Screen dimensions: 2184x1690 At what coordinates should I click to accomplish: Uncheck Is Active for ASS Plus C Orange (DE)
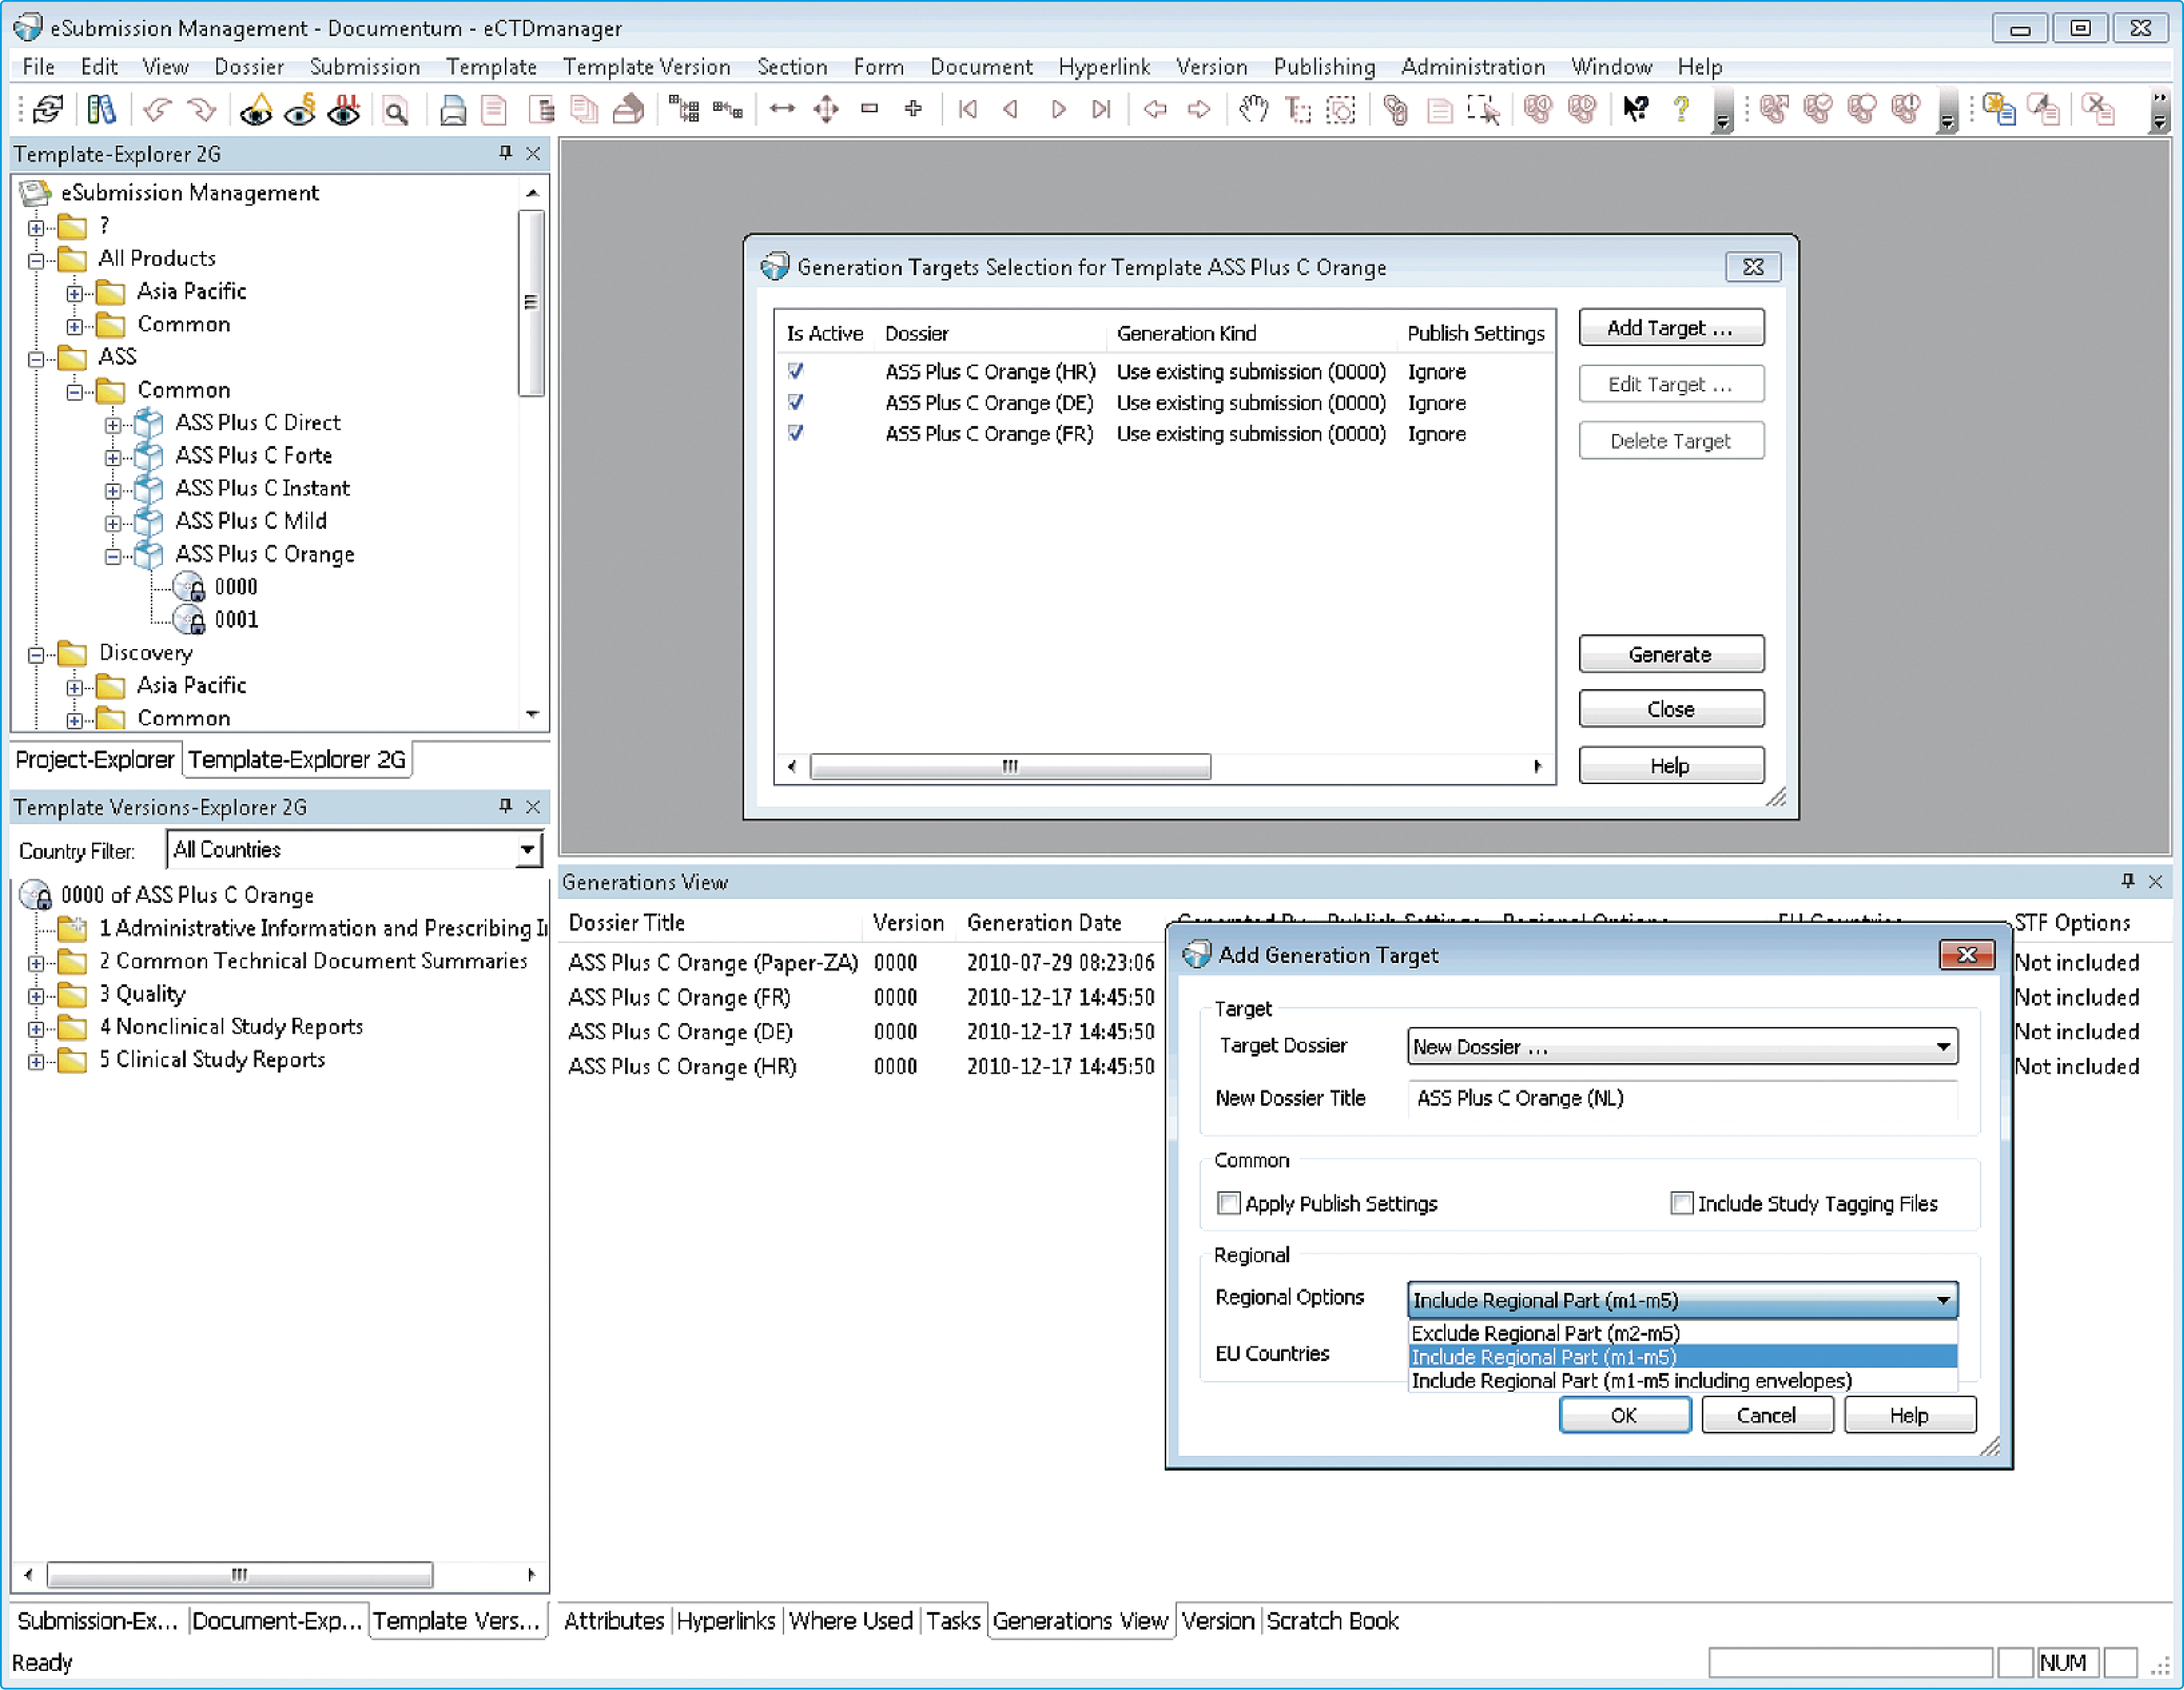pos(795,402)
